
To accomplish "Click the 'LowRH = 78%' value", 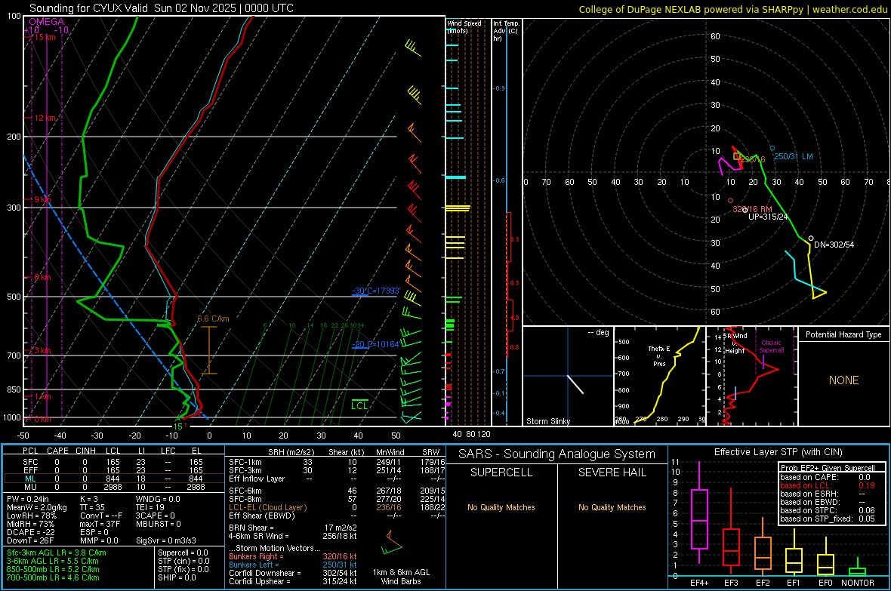I will 31,516.
